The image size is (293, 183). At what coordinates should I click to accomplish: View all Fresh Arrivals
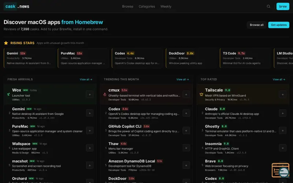tap(86, 79)
